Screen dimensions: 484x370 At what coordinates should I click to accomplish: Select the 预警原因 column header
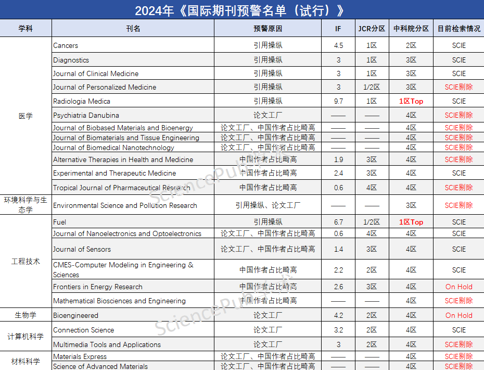268,29
